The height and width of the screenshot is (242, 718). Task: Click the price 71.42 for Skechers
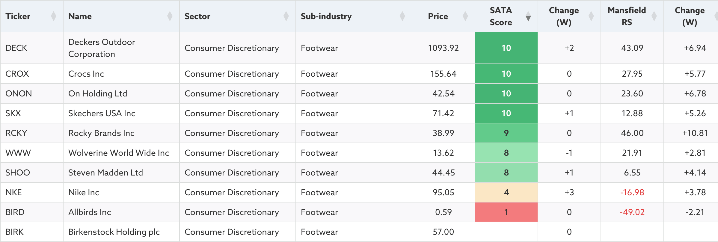coord(444,113)
